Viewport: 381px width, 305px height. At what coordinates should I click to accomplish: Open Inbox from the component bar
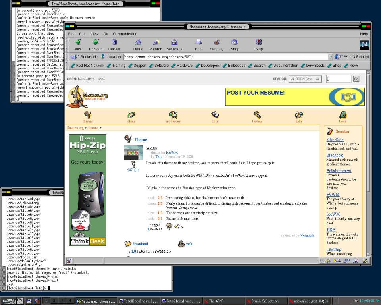(337, 261)
